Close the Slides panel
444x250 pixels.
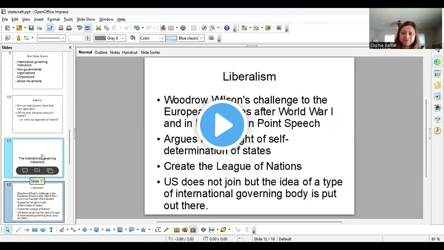pyautogui.click(x=70, y=47)
